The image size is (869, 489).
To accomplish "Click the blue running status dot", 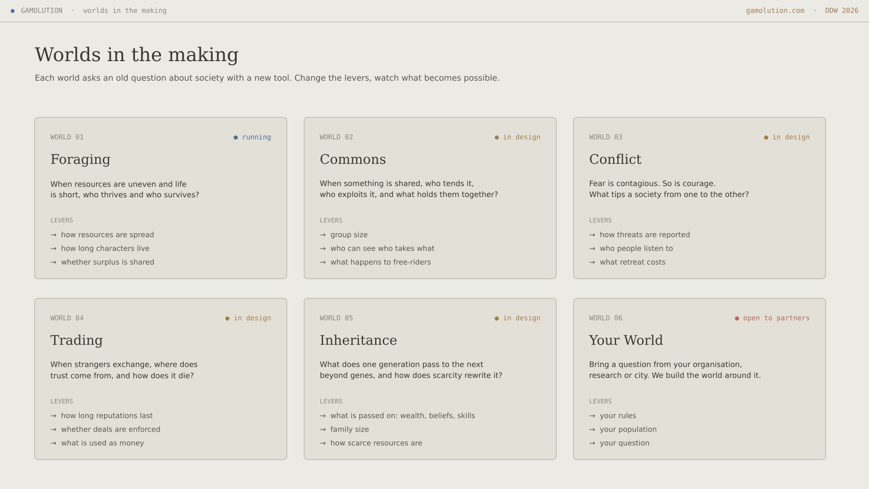I will [235, 138].
